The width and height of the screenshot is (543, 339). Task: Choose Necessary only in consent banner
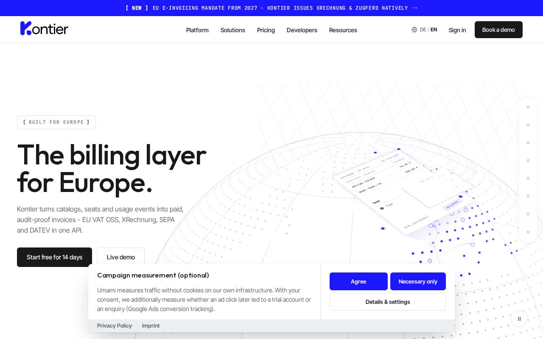(x=418, y=281)
